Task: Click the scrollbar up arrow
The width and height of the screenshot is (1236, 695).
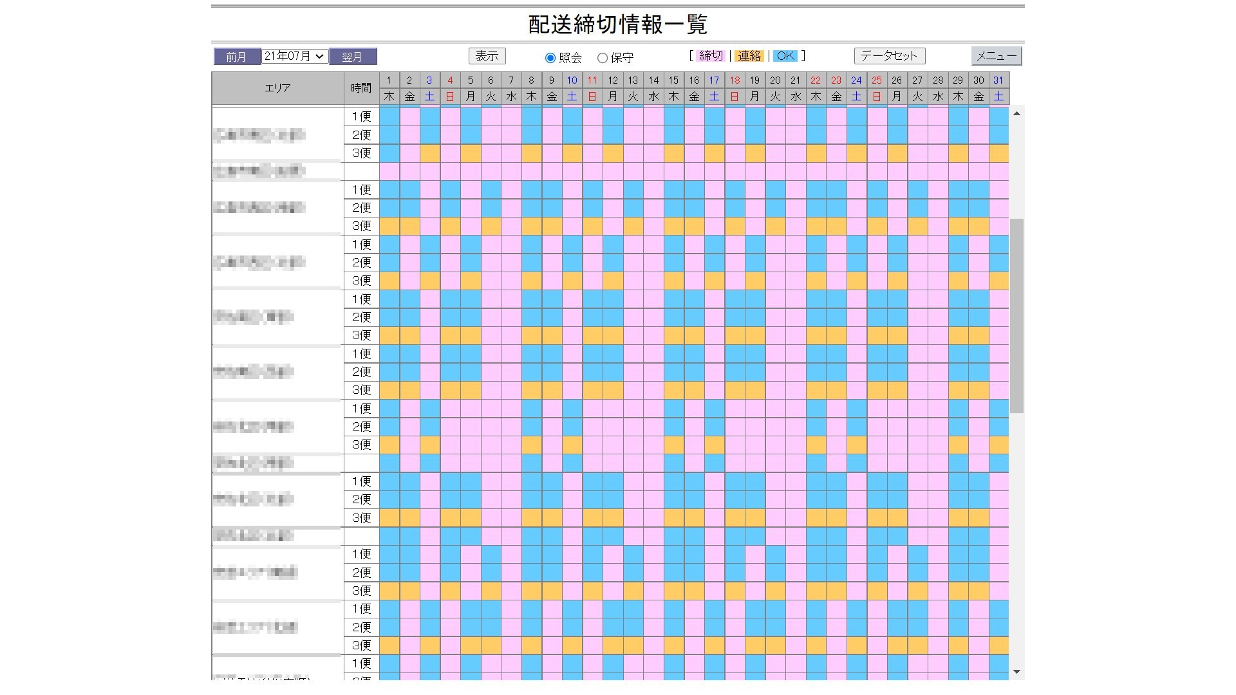Action: pos(1016,113)
